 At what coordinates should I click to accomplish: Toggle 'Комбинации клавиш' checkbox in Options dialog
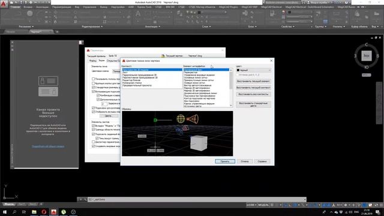pyautogui.click(x=98, y=95)
